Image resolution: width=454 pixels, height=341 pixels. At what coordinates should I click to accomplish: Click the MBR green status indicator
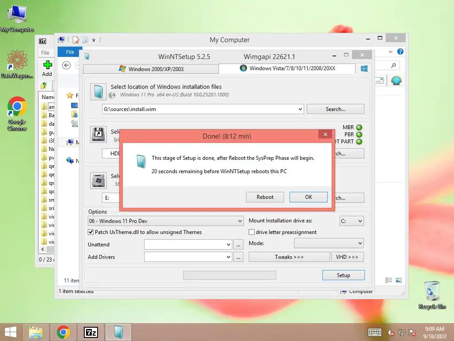pos(359,127)
